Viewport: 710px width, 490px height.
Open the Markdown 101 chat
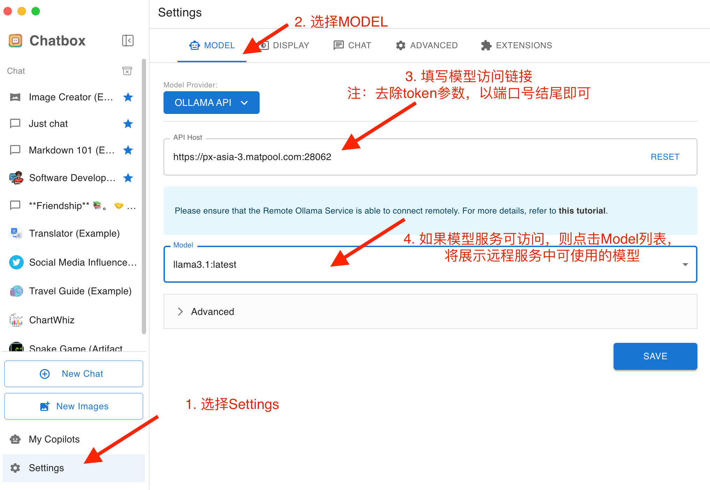(x=72, y=150)
